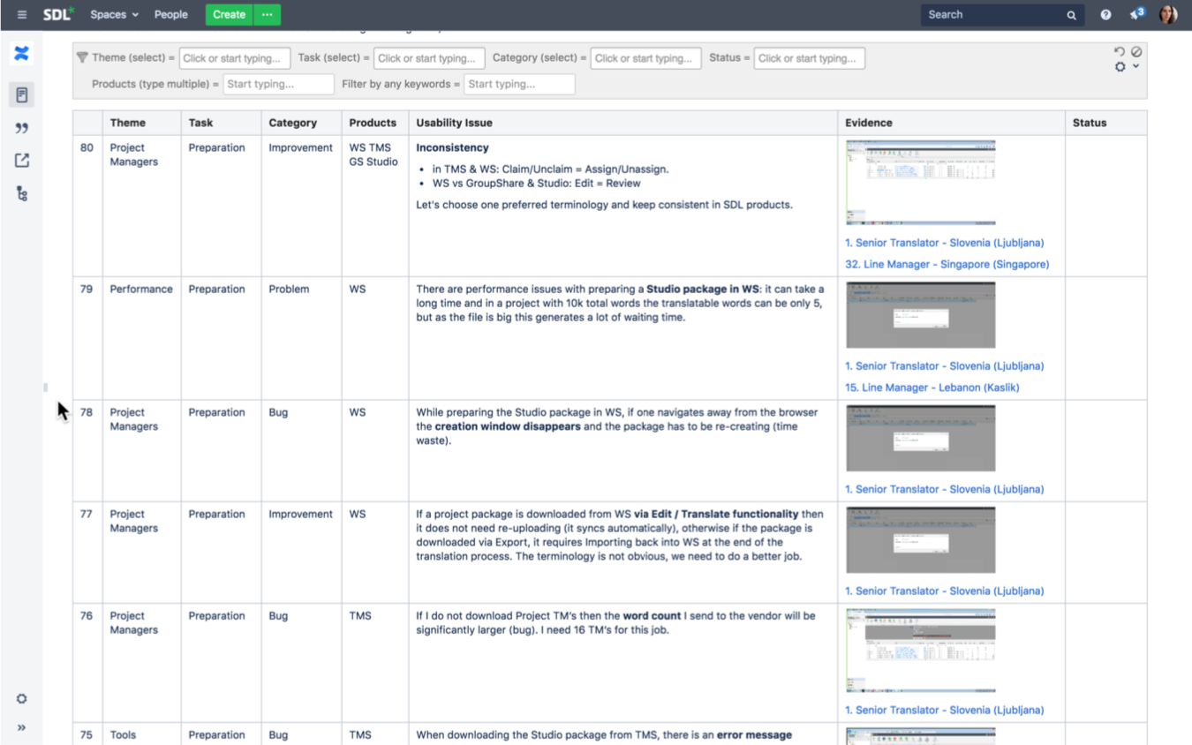This screenshot has width=1192, height=745.
Task: Click bold 'creation window disappears' text
Action: pos(508,426)
